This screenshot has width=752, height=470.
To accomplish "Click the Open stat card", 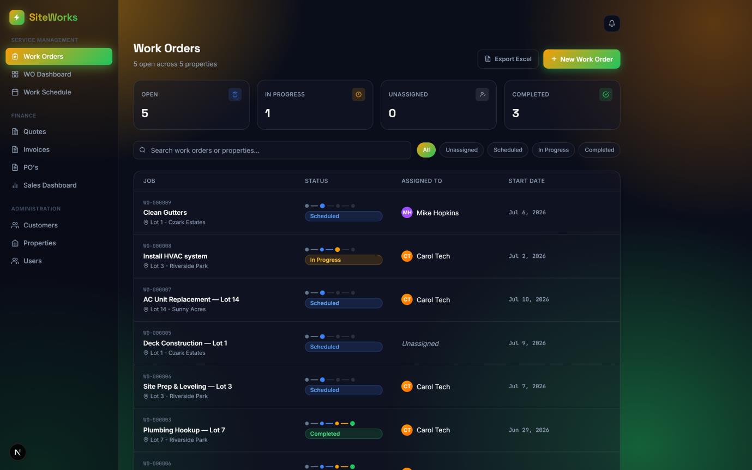I will 191,105.
